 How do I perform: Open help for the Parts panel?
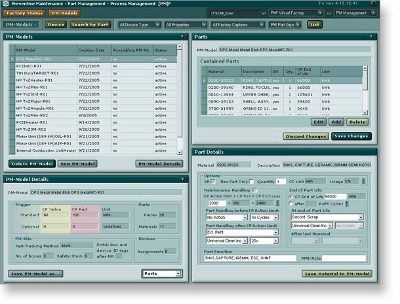pos(372,38)
